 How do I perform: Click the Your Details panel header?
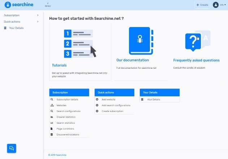click(160, 92)
